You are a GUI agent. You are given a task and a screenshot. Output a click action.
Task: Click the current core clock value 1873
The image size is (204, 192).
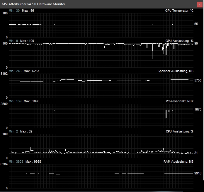pyautogui.click(x=198, y=109)
